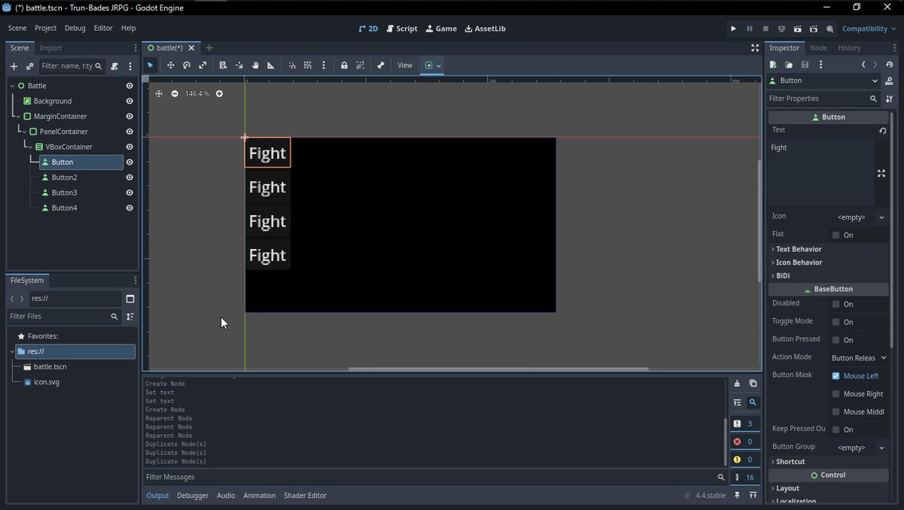Image resolution: width=904 pixels, height=510 pixels.
Task: Open Shader Editor bottom panel
Action: 305,496
